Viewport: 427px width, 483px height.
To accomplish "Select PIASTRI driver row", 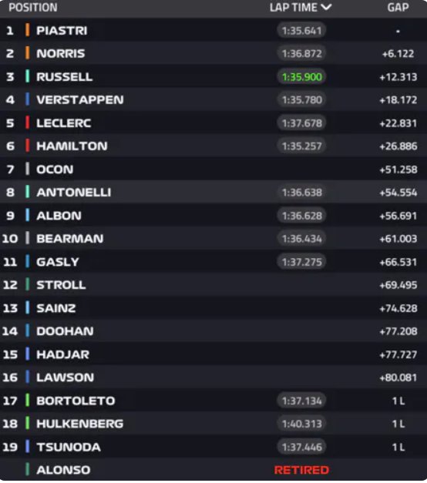I will click(213, 30).
